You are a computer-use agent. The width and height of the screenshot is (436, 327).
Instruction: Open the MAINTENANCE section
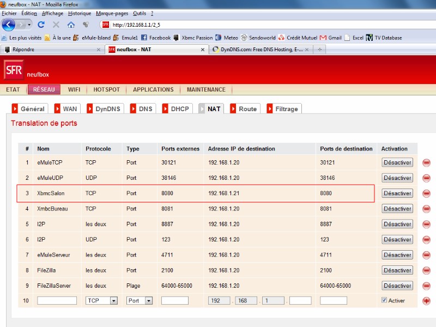tap(206, 89)
